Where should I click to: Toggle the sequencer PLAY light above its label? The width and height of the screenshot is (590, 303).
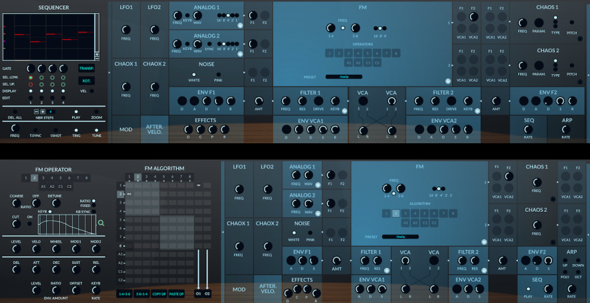click(76, 112)
